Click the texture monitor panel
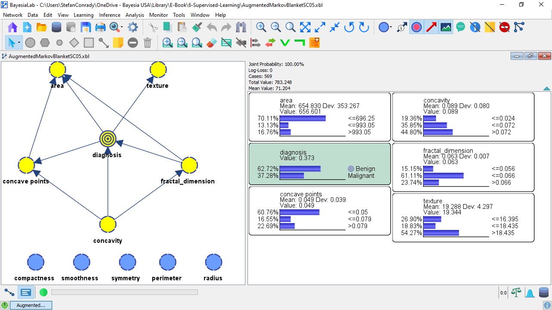This screenshot has width=552, height=310. pos(463,218)
